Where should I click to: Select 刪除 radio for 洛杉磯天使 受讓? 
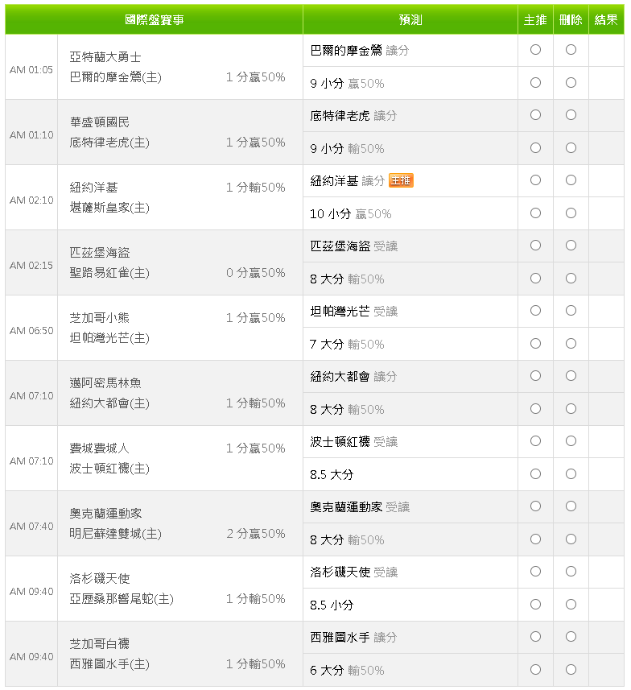coord(571,572)
